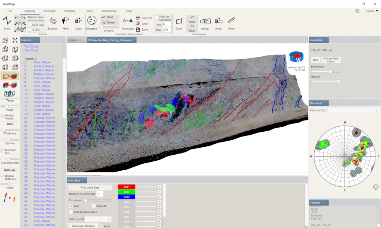Open Joint Sets Filter by Cell dropdown
Viewport: 381px width, 228px height.
tap(98, 219)
